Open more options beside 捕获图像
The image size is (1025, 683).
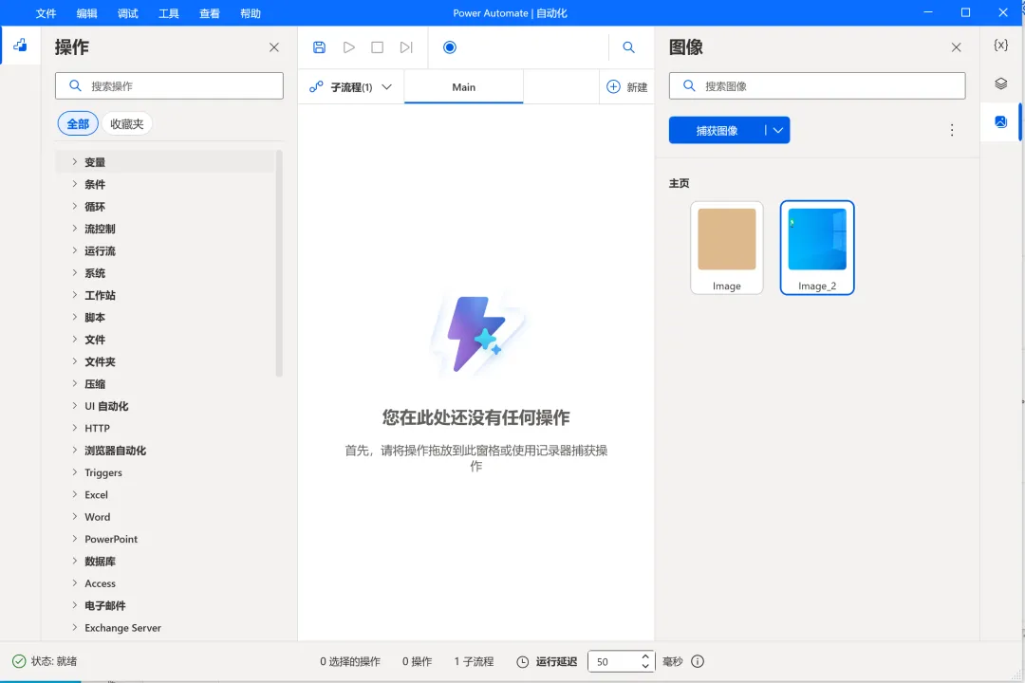[952, 130]
